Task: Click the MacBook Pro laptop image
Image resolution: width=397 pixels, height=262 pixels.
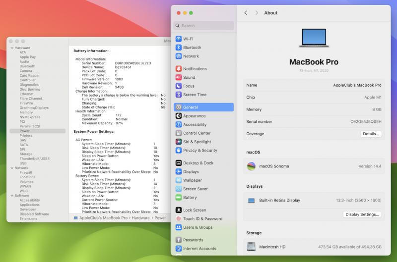Action: (x=314, y=38)
